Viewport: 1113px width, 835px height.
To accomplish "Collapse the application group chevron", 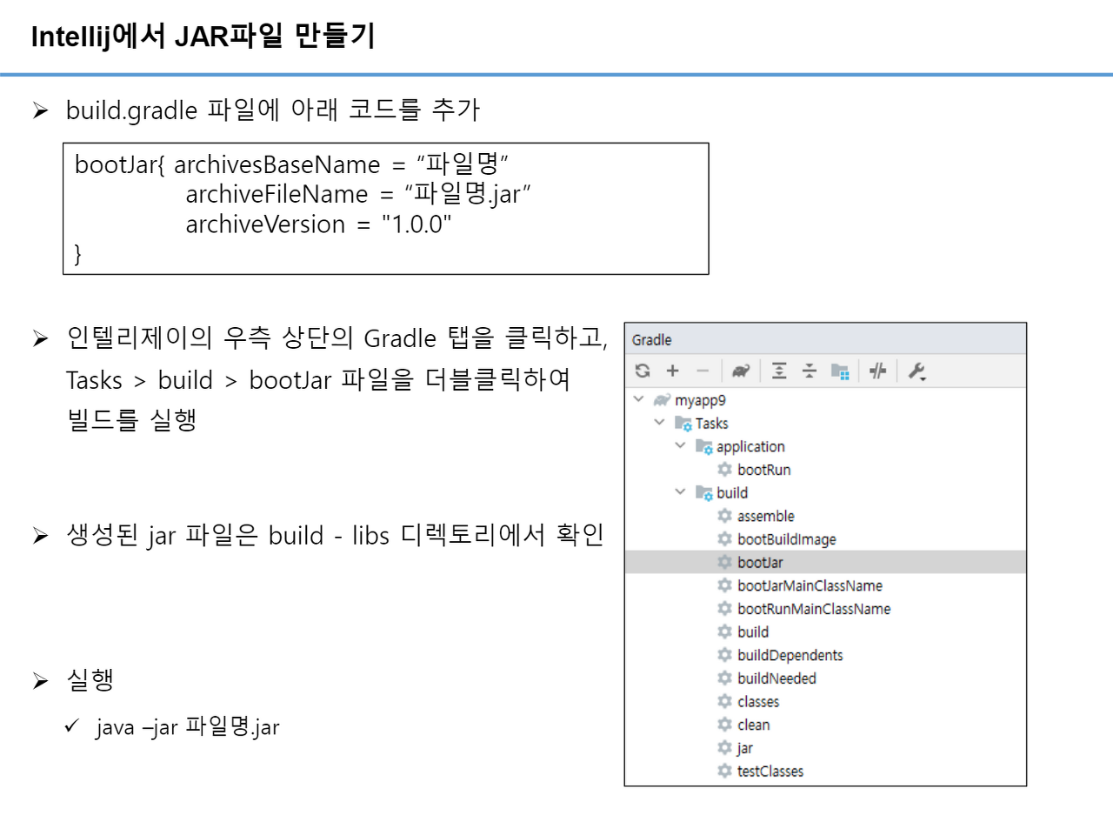I will coord(680,445).
